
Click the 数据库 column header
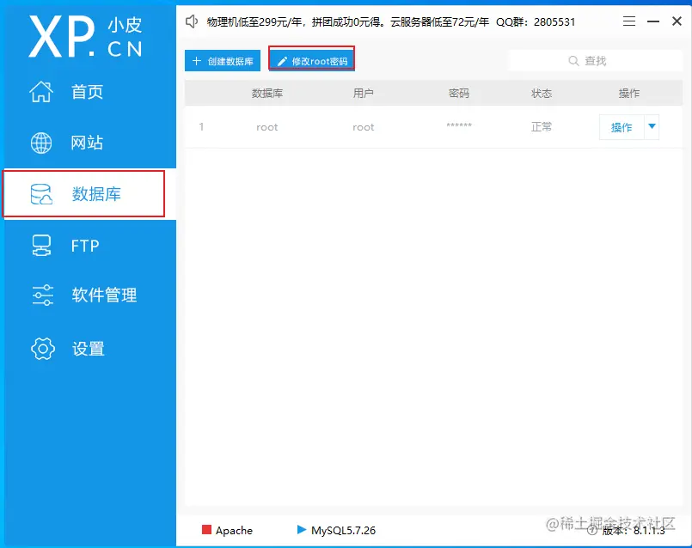tap(267, 94)
